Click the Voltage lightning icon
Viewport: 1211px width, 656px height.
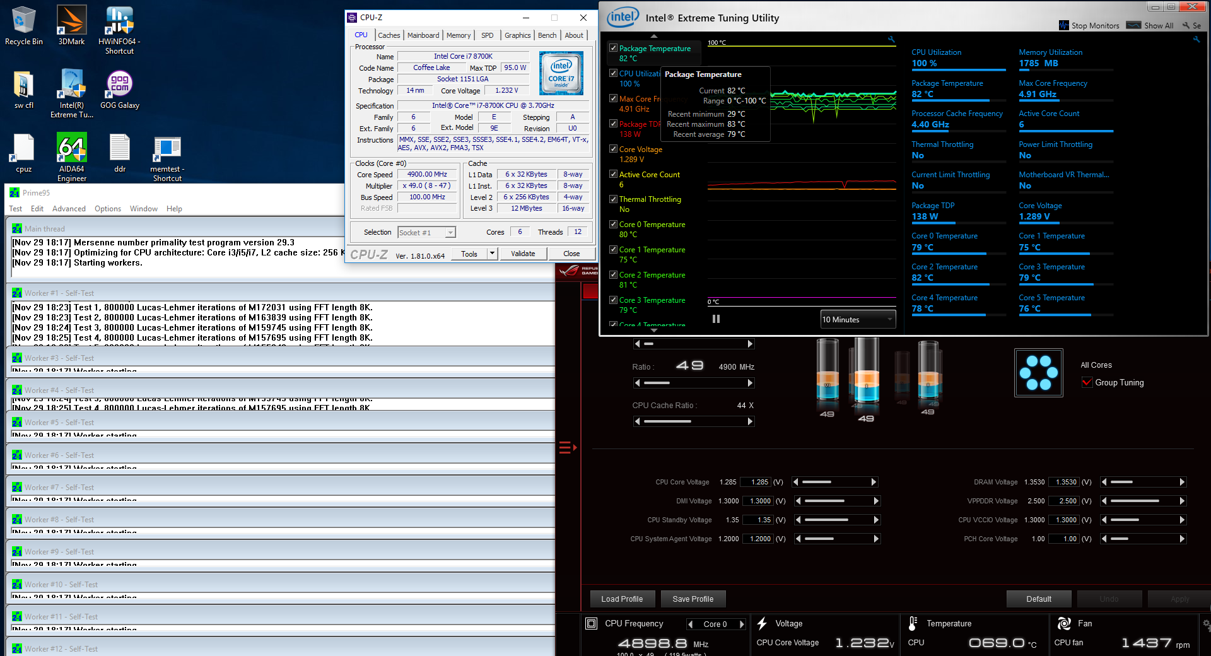[x=762, y=624]
